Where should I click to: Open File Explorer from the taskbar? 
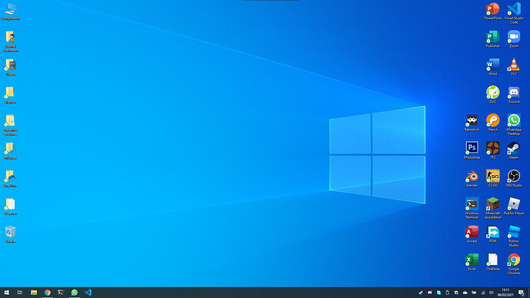[34, 293]
